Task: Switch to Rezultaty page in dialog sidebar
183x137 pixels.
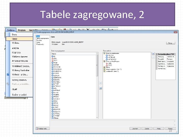Action: [39, 40]
